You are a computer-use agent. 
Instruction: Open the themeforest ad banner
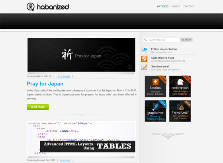180,111
